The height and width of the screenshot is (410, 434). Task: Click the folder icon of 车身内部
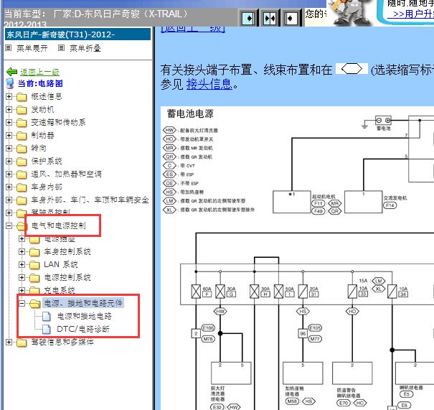tap(22, 187)
